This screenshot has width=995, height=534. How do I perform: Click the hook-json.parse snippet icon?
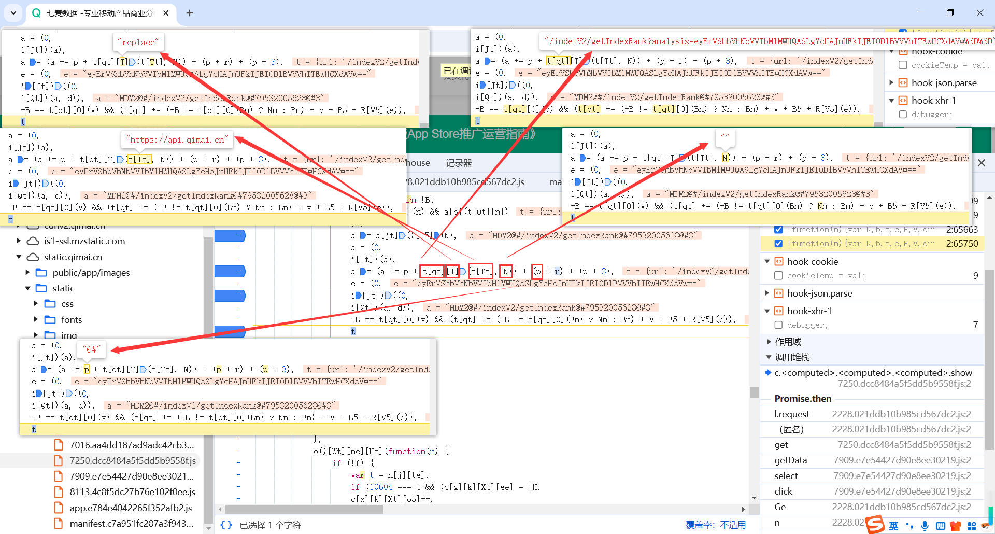[779, 293]
